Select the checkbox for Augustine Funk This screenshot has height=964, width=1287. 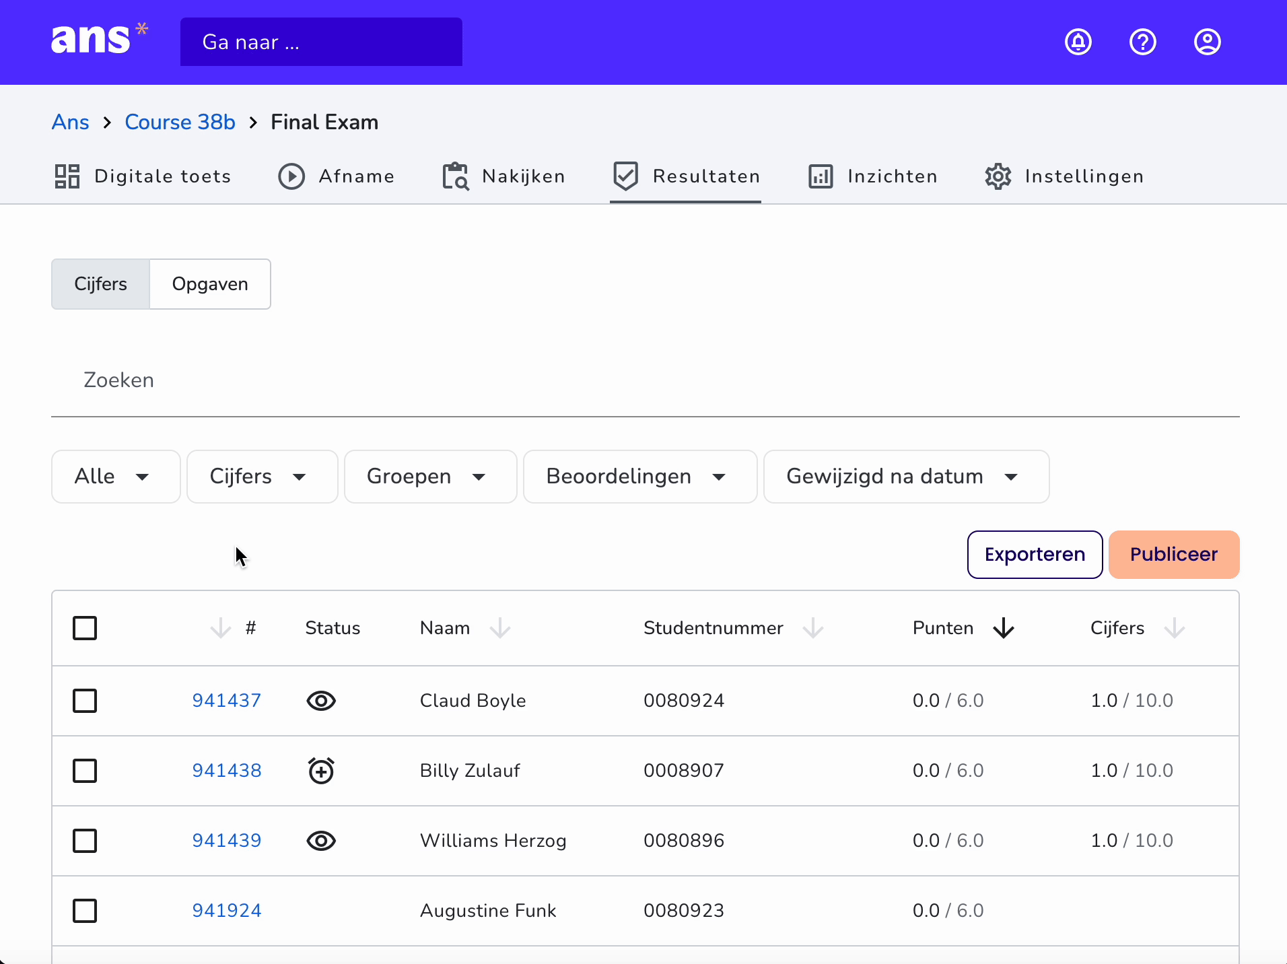point(85,911)
